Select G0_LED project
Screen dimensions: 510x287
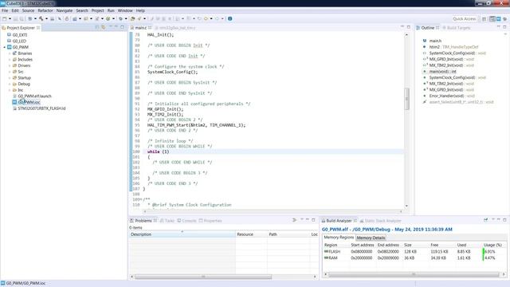pyautogui.click(x=19, y=41)
